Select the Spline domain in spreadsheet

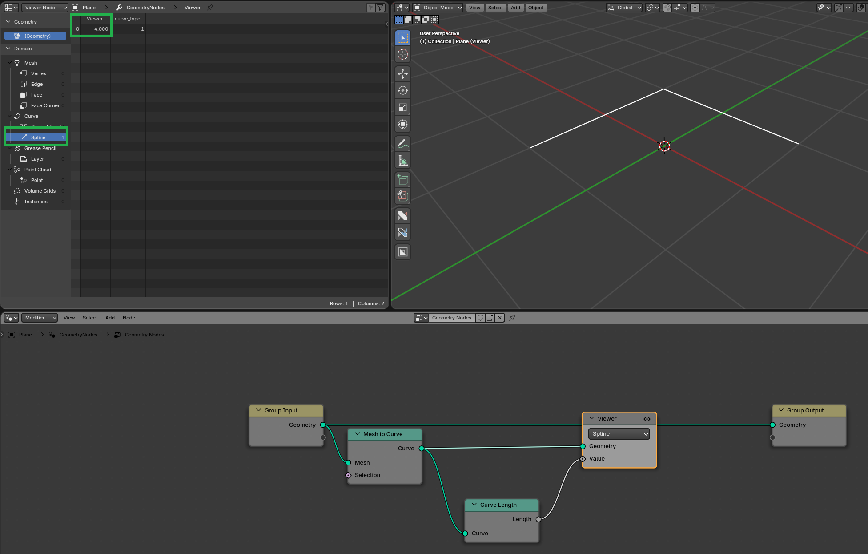click(x=38, y=137)
